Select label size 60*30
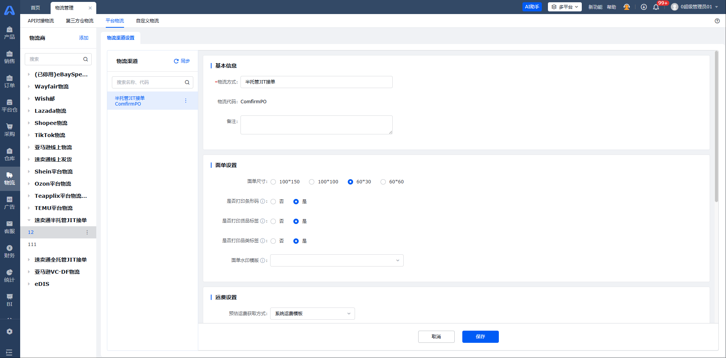Image resolution: width=726 pixels, height=358 pixels. [350, 182]
